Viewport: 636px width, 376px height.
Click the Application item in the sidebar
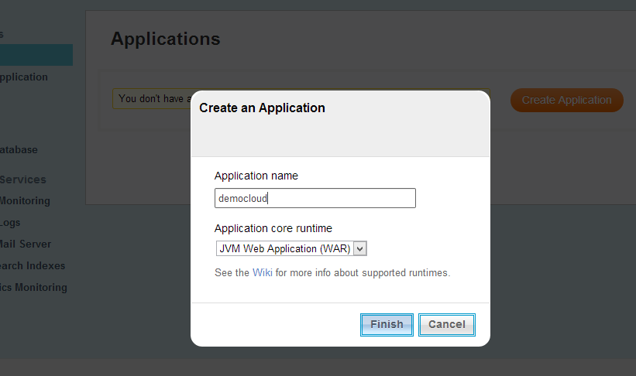(x=24, y=77)
